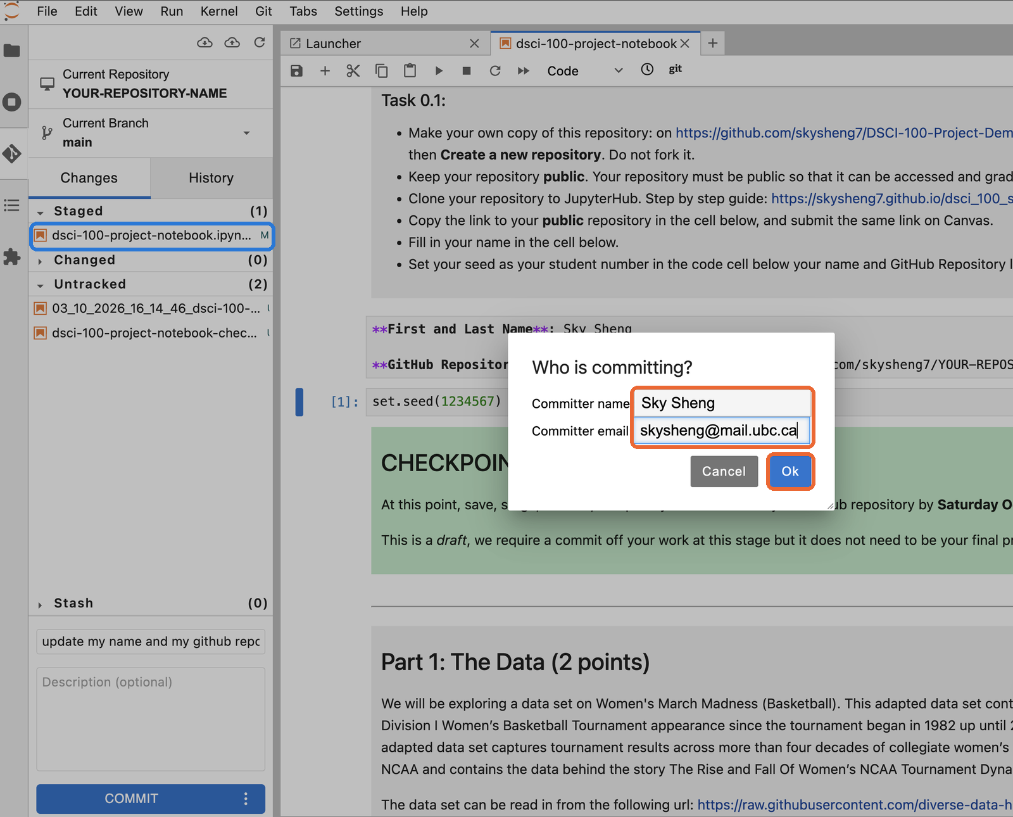Paste cells from clipboard icon
The width and height of the screenshot is (1013, 817).
pos(410,71)
